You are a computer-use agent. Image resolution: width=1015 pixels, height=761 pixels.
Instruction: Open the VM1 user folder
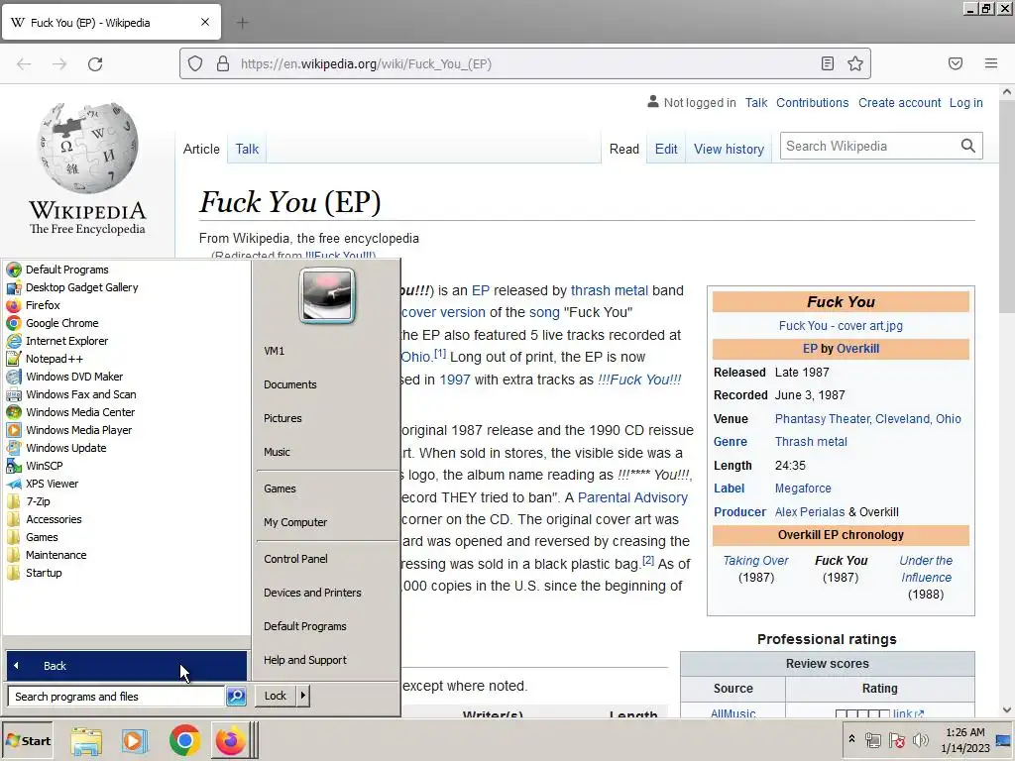(x=274, y=351)
